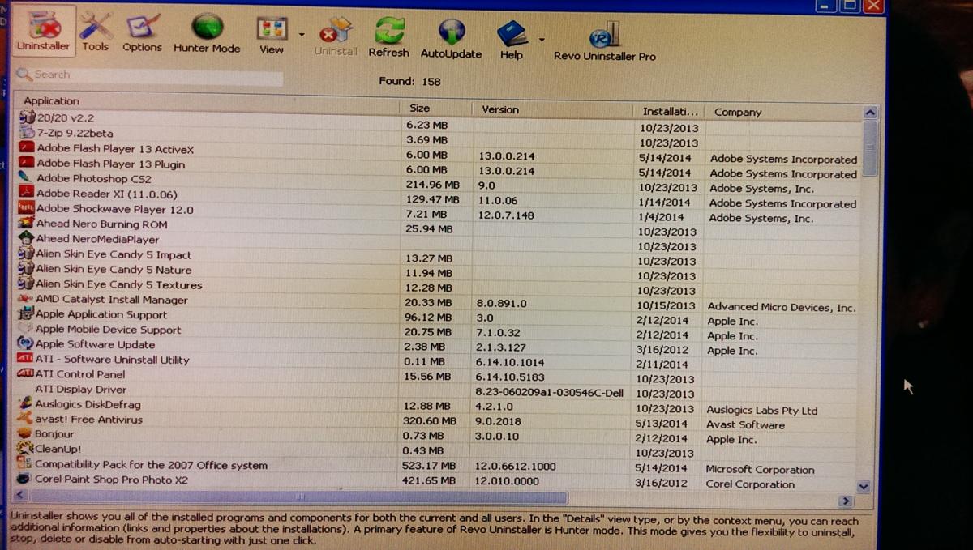
Task: Open the Tools section
Action: point(95,32)
